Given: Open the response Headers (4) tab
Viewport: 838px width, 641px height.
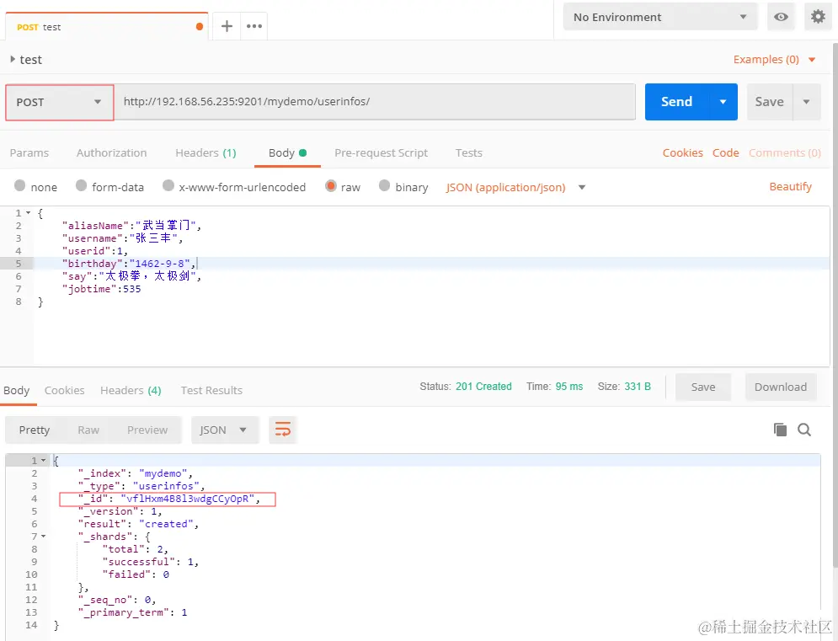Looking at the screenshot, I should (131, 390).
